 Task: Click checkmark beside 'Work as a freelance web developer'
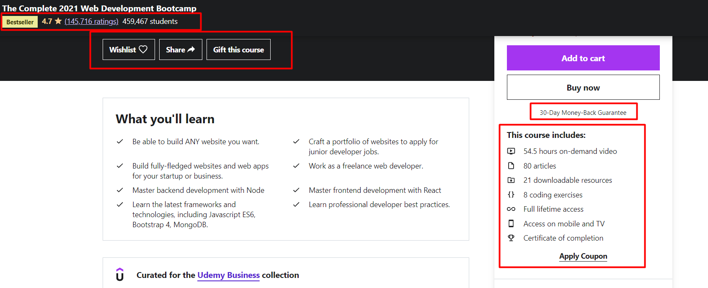pyautogui.click(x=296, y=166)
